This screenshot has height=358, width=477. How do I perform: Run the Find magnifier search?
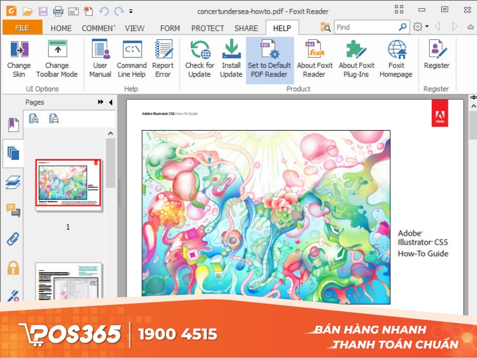pyautogui.click(x=402, y=27)
